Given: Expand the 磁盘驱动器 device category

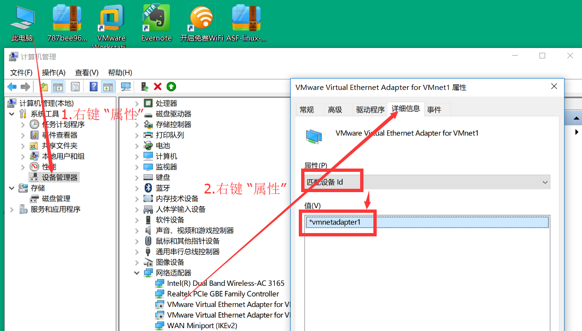Looking at the screenshot, I should [137, 114].
